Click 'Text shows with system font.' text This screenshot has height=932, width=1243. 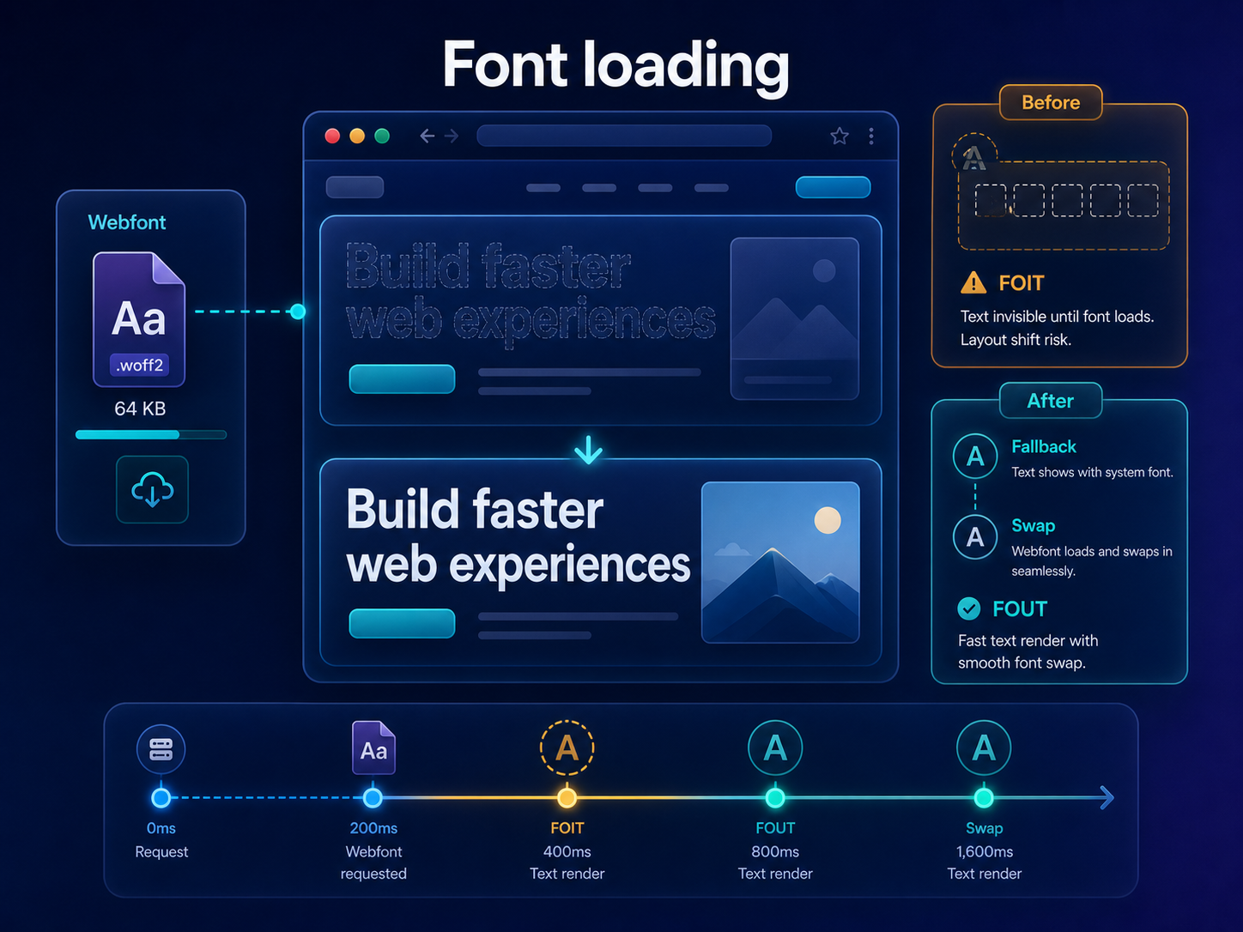(x=1092, y=472)
